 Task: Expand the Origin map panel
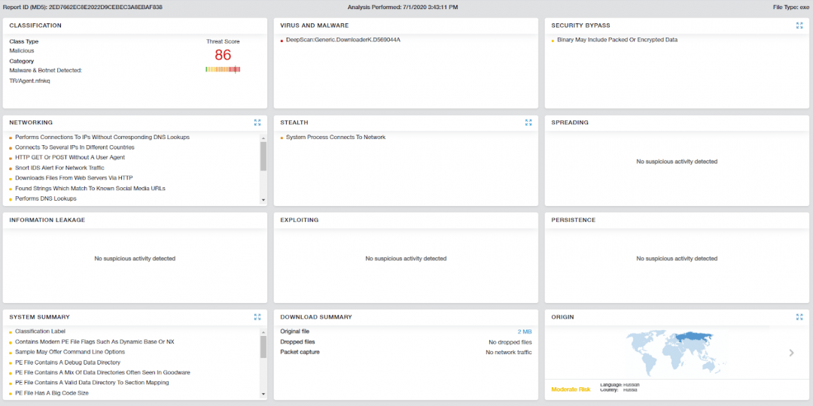click(x=799, y=317)
